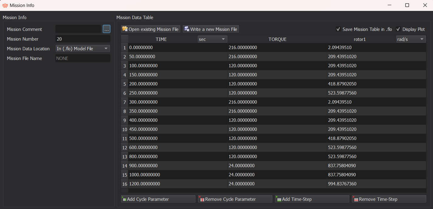Toggle Save Mission Table in .flo checkbox
This screenshot has width=433, height=209.
point(338,29)
